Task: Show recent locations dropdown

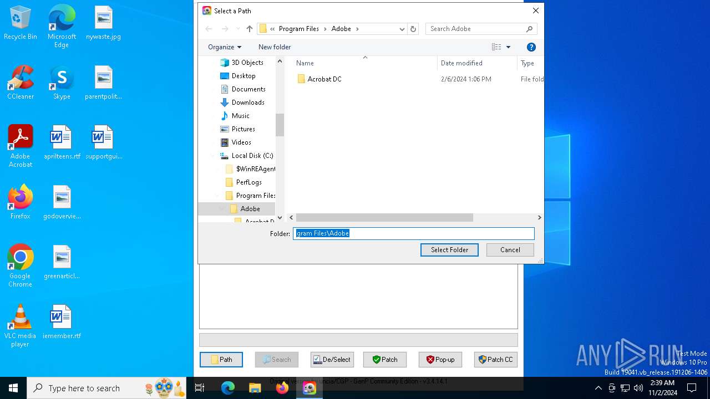Action: point(239,29)
